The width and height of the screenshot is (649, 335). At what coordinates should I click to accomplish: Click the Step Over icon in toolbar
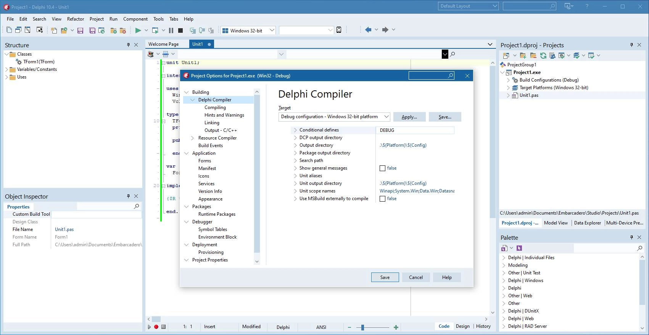pyautogui.click(x=201, y=30)
